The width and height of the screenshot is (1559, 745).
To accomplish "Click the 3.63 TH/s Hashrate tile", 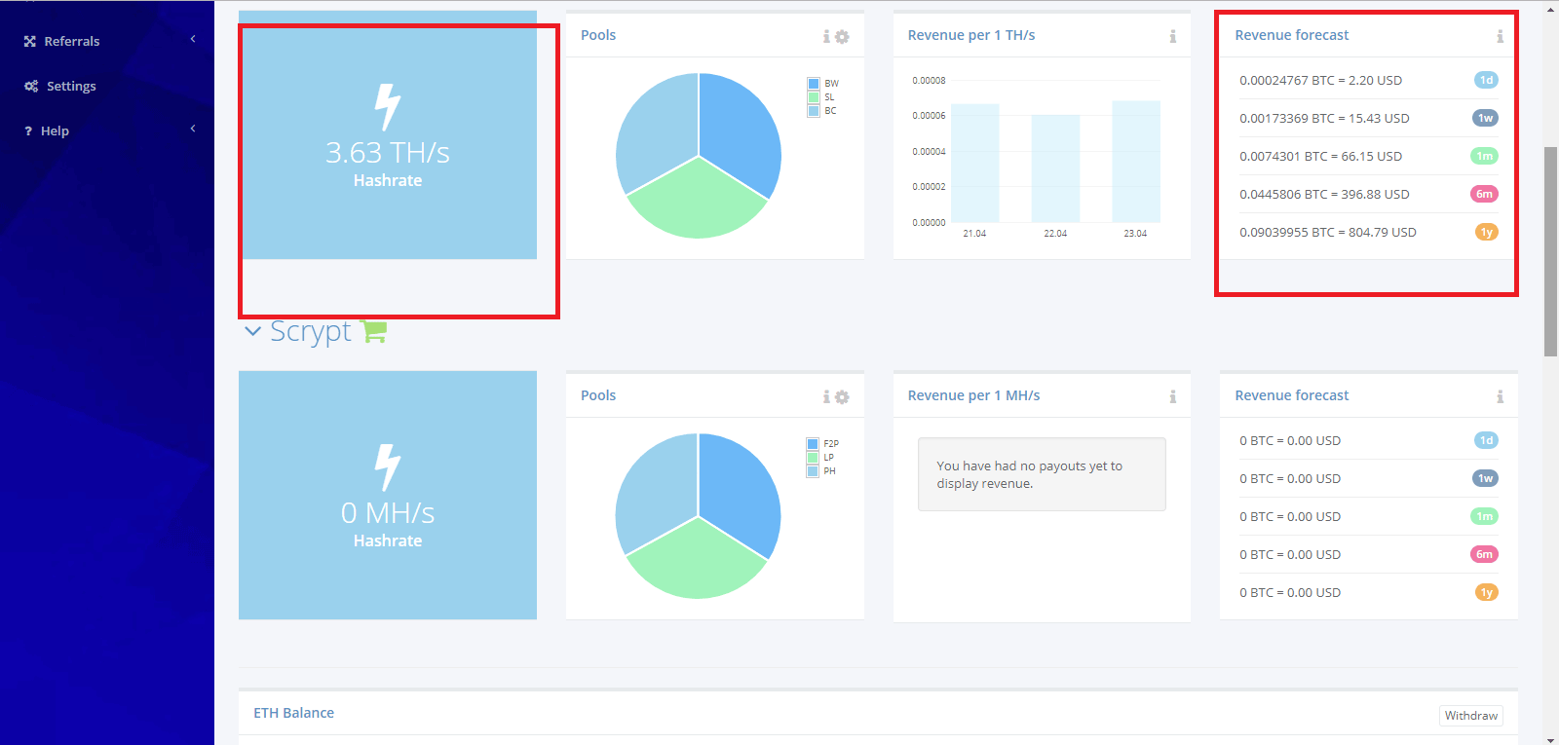I will click(388, 135).
